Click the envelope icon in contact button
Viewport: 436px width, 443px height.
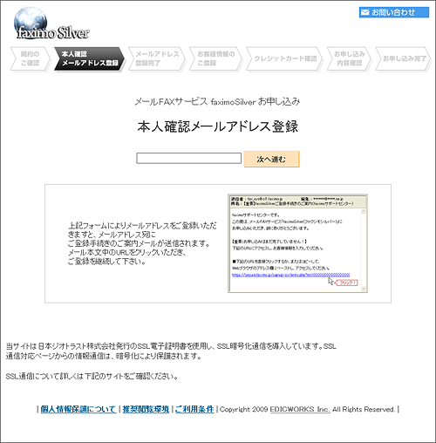(364, 12)
